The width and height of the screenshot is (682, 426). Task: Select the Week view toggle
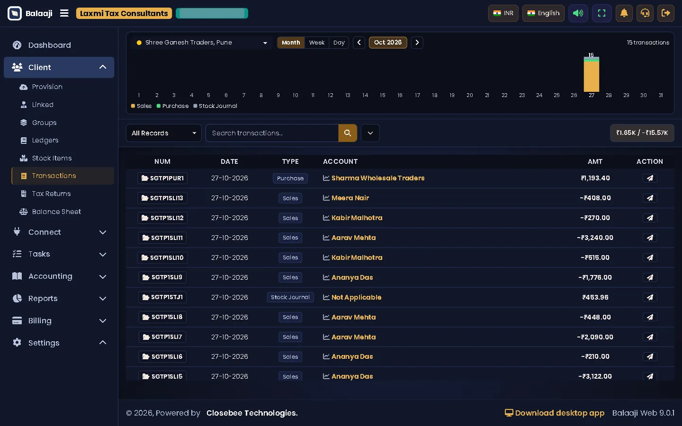coord(317,43)
